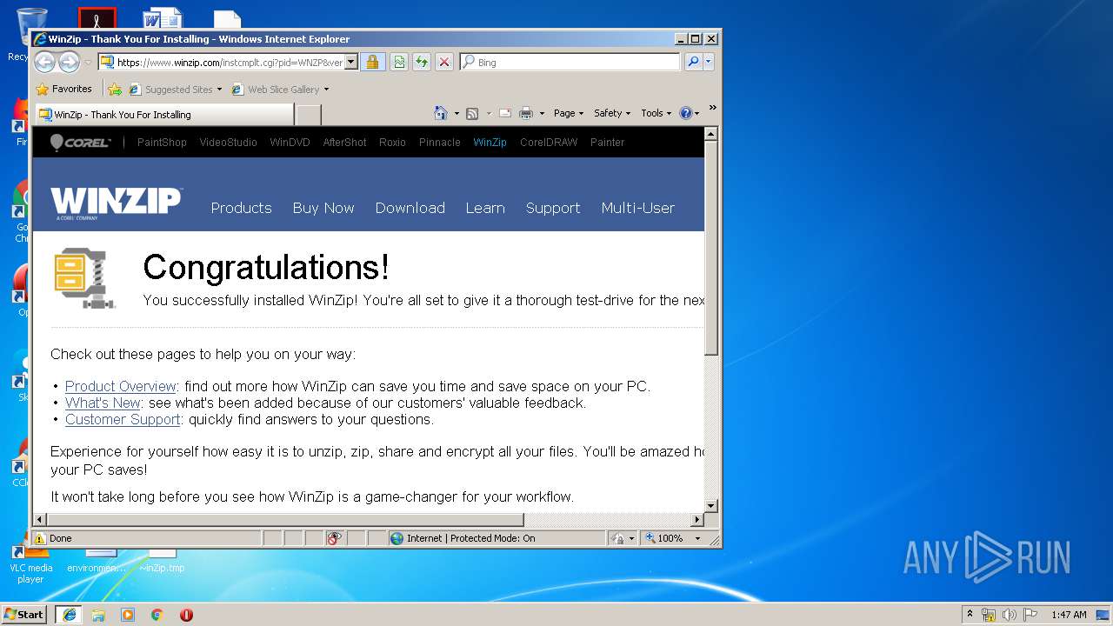Click the Start button
The height and width of the screenshot is (626, 1113).
pos(23,615)
